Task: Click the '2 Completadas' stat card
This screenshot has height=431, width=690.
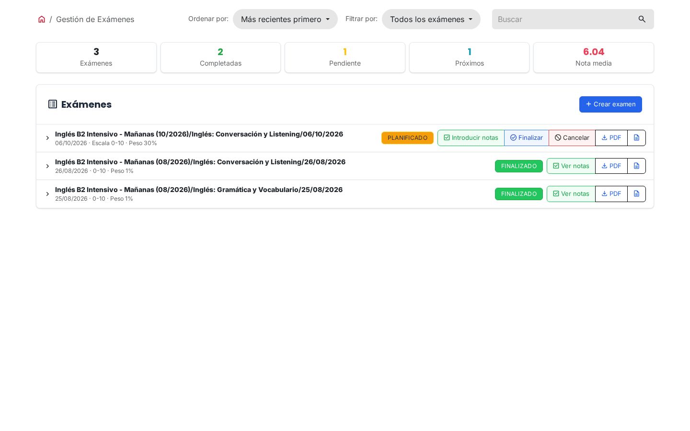Action: (x=220, y=57)
